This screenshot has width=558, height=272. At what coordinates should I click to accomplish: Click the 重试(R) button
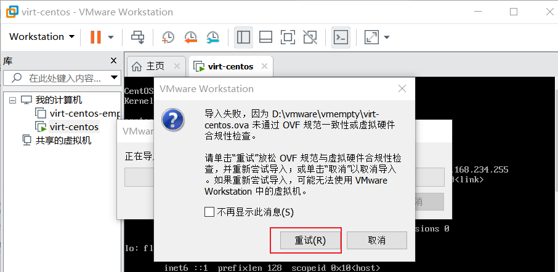(x=310, y=240)
